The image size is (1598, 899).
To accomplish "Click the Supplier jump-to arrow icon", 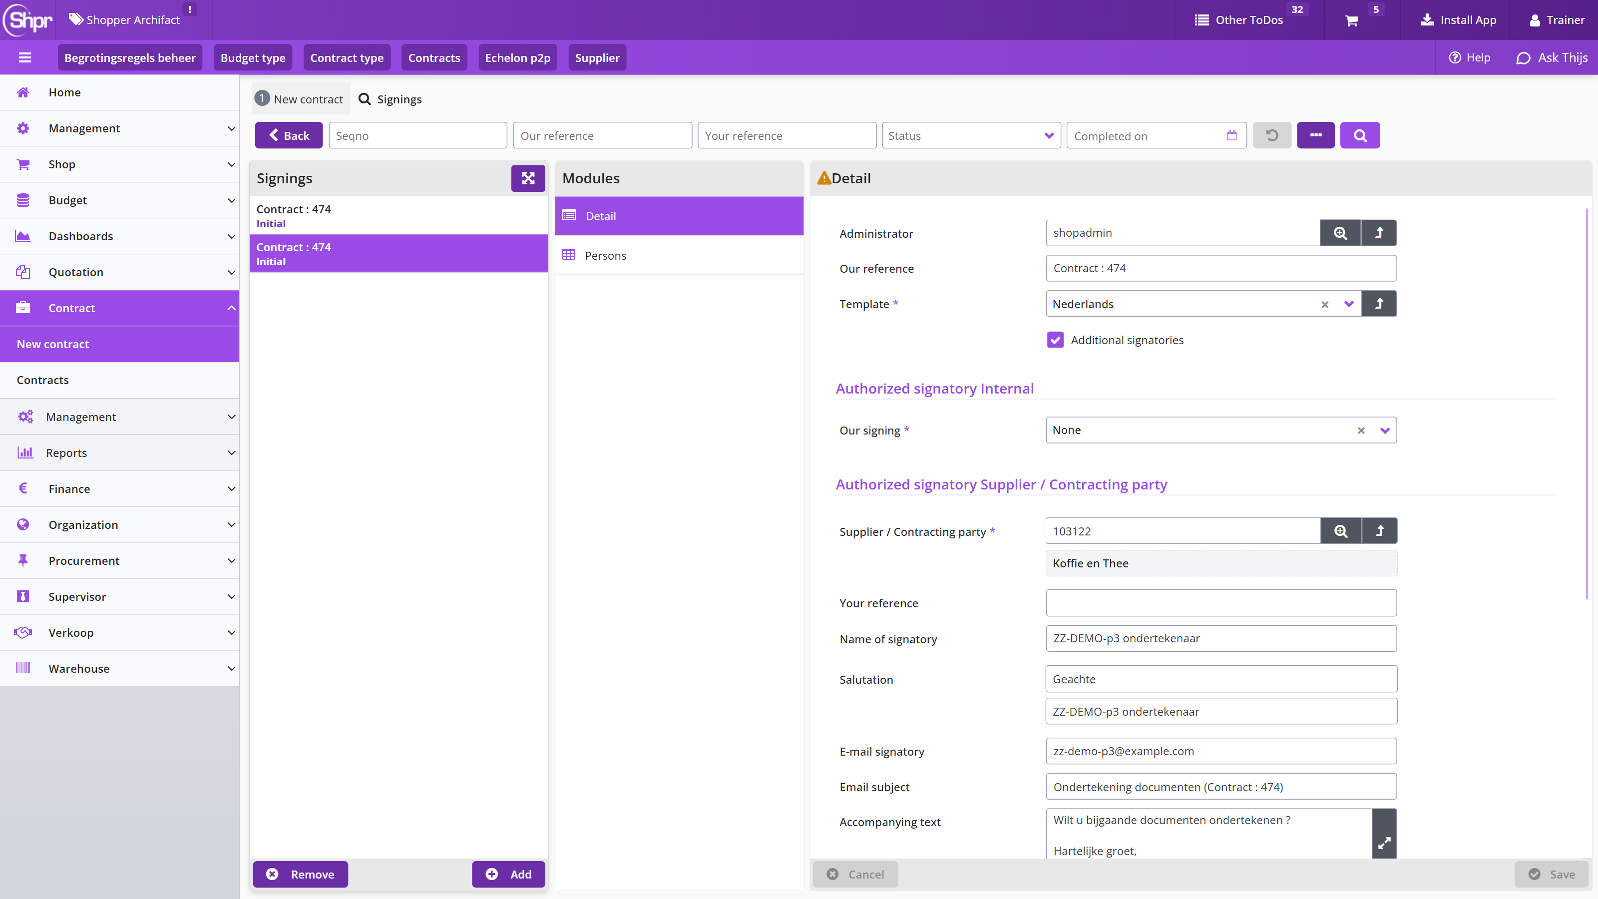I will [x=1380, y=530].
